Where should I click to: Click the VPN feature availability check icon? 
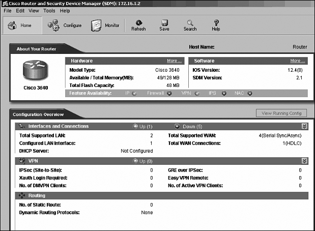click(x=197, y=93)
